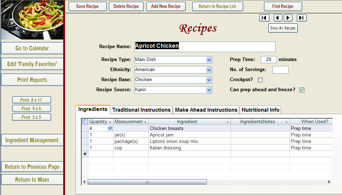The width and height of the screenshot is (342, 195).
Task: Click the jar(s) measurement cell
Action: [131, 135]
